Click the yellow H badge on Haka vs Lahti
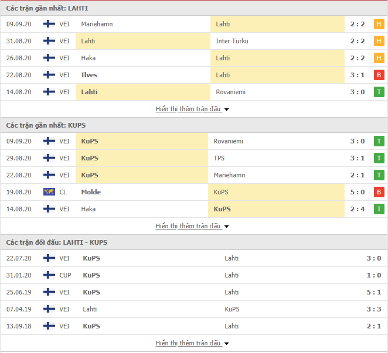Image resolution: width=388 pixels, height=353 pixels. point(379,58)
